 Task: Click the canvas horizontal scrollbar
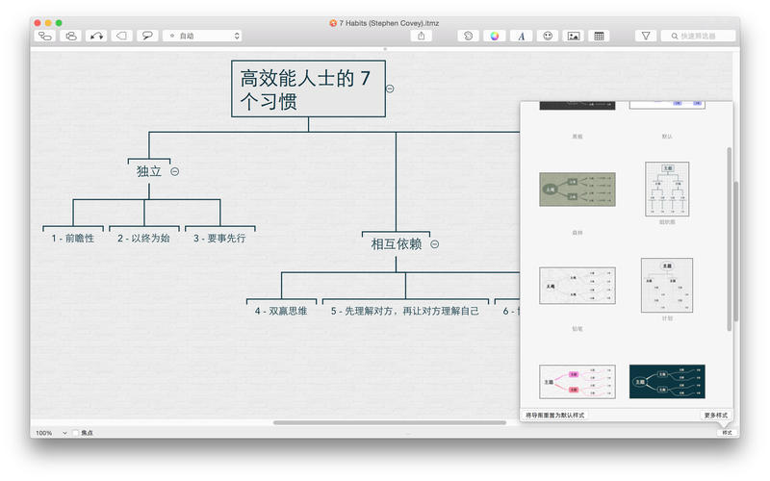[x=390, y=422]
